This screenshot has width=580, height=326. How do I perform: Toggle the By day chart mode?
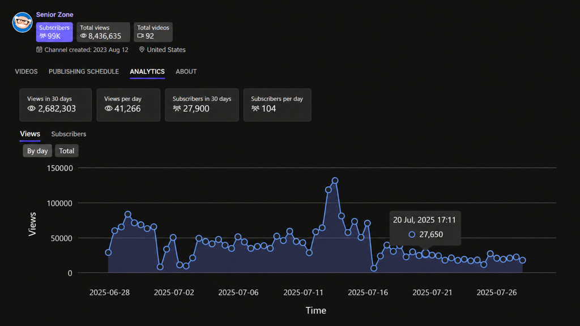pos(37,151)
